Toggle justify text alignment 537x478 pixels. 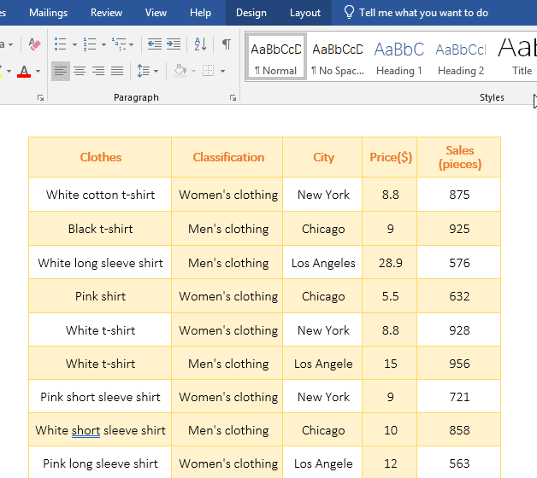click(117, 71)
